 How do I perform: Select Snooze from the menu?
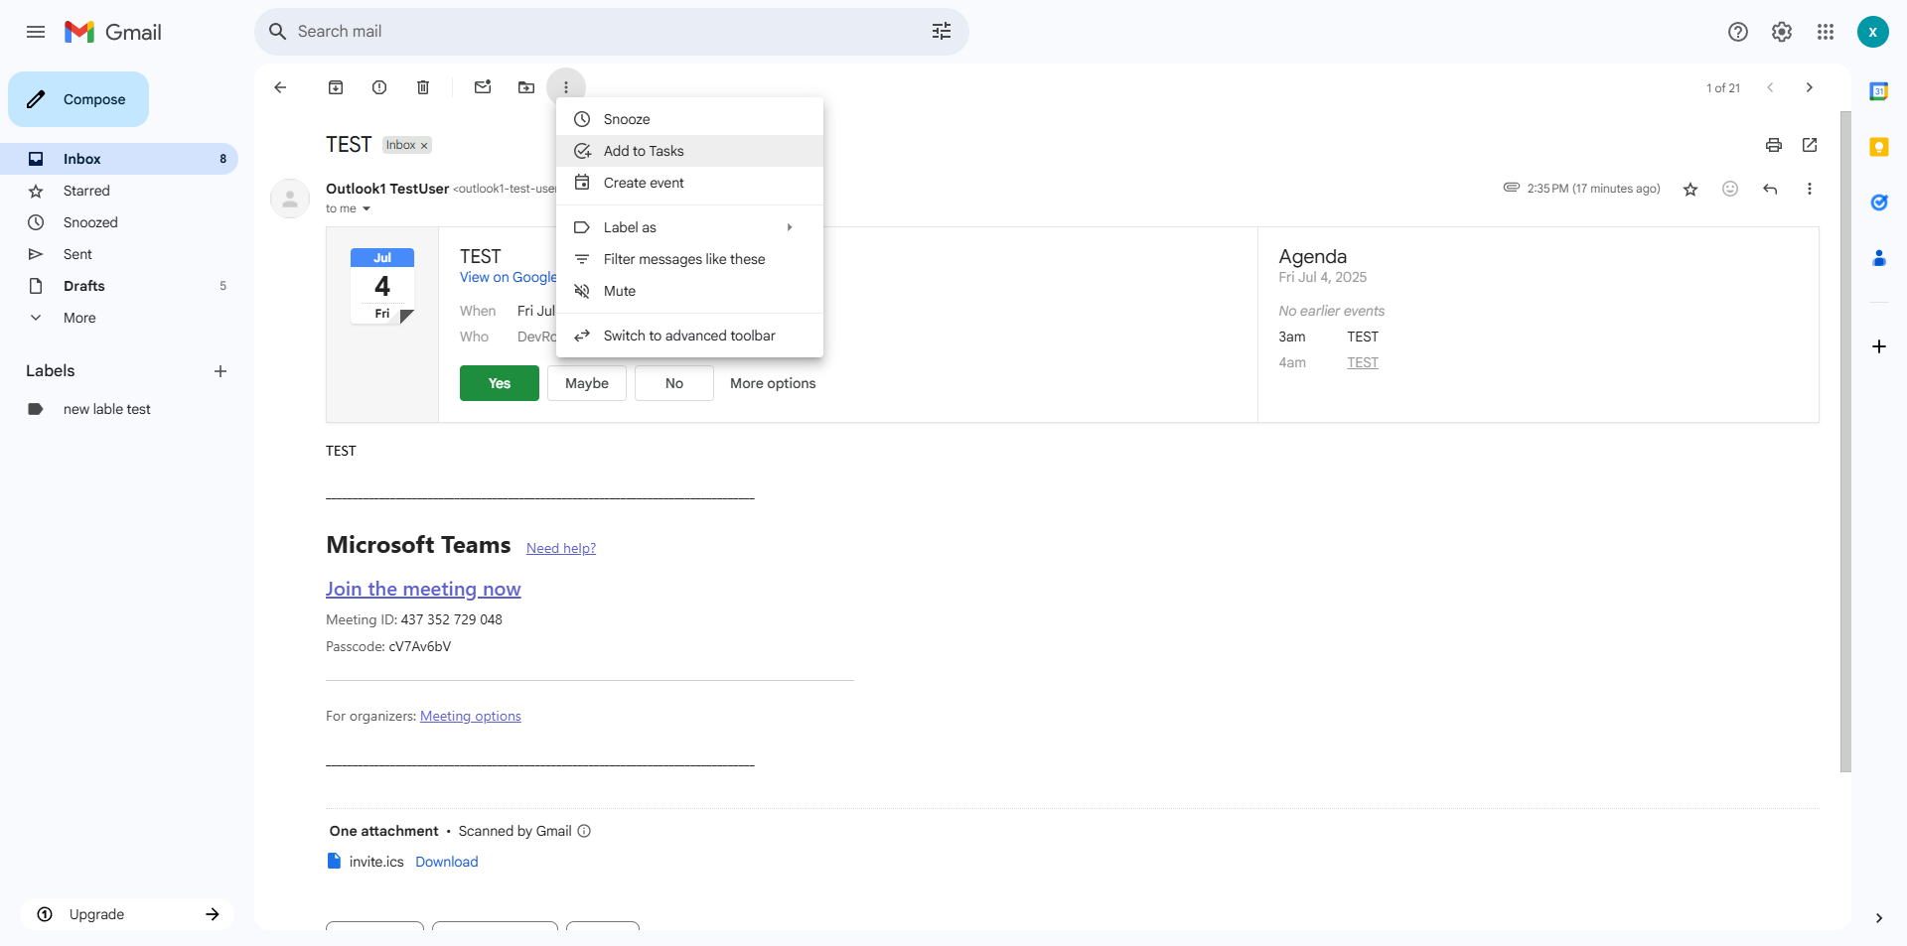click(689, 119)
